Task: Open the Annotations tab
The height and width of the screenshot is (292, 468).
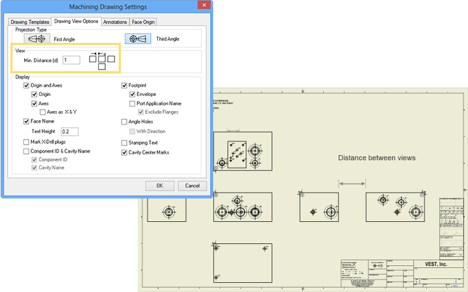Action: (x=115, y=21)
